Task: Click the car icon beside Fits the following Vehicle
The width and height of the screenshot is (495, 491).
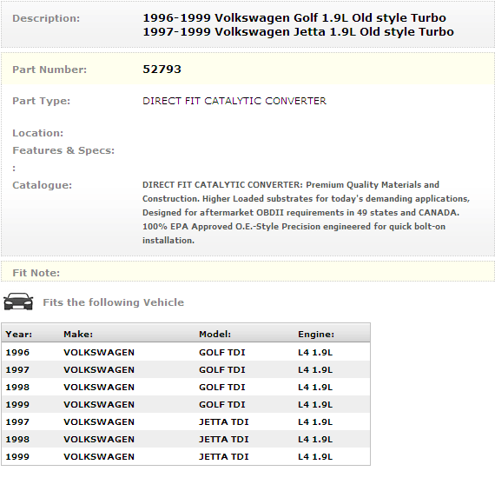Action: [x=18, y=302]
